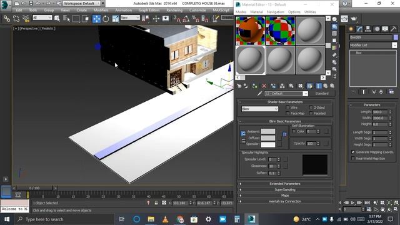Open the All selection filter dropdown
This screenshot has width=400, height=225.
(42, 17)
